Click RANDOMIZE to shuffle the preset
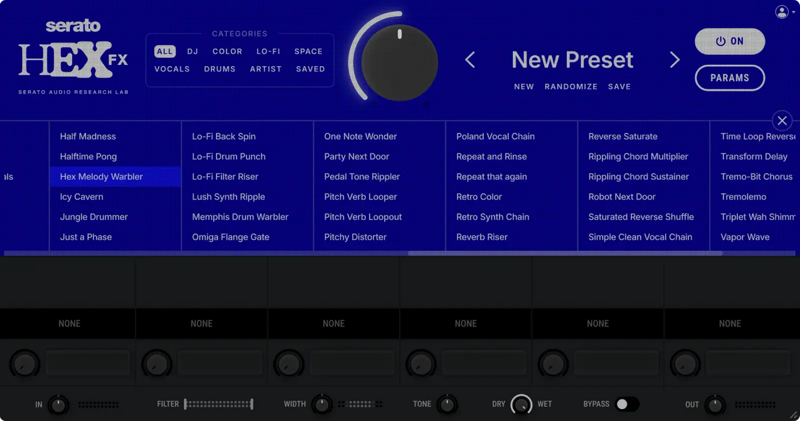Screen dimensions: 800x421 tap(571, 86)
